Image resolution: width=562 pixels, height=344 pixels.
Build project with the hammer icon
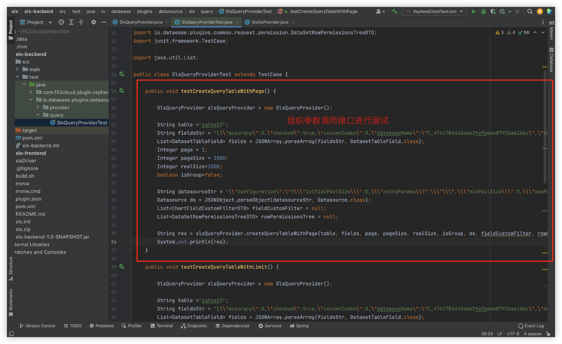coord(394,12)
